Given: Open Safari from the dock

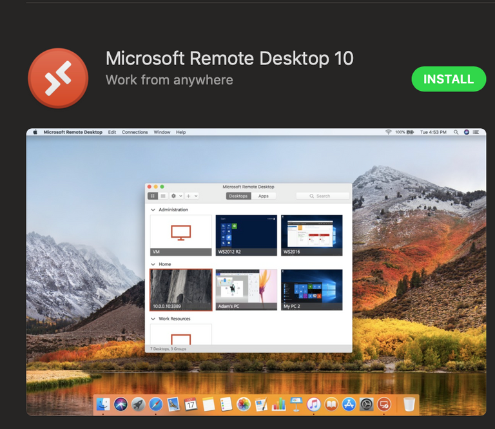Looking at the screenshot, I should (156, 404).
